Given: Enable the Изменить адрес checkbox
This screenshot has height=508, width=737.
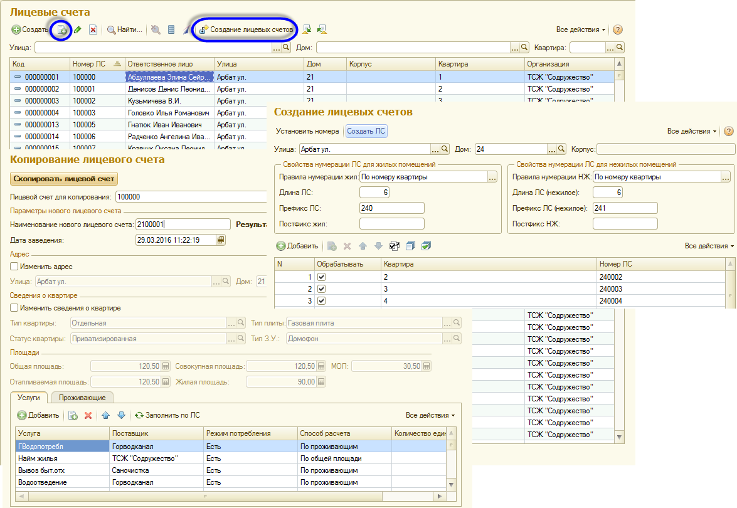Looking at the screenshot, I should (14, 267).
